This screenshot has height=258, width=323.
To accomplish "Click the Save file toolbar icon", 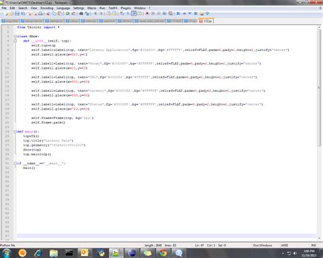I will (x=17, y=14).
